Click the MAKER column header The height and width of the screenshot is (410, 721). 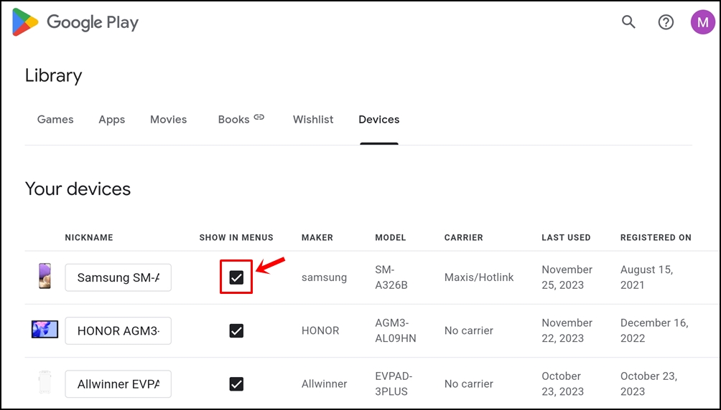pos(317,237)
